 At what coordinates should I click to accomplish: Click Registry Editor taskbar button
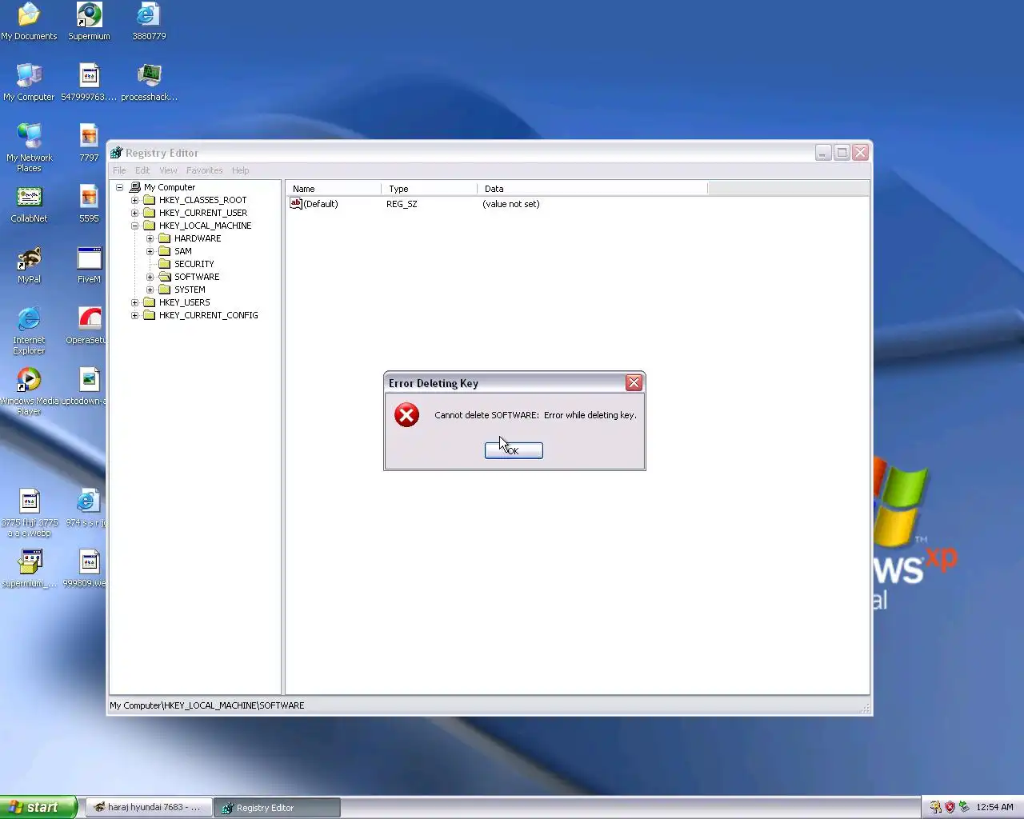277,808
